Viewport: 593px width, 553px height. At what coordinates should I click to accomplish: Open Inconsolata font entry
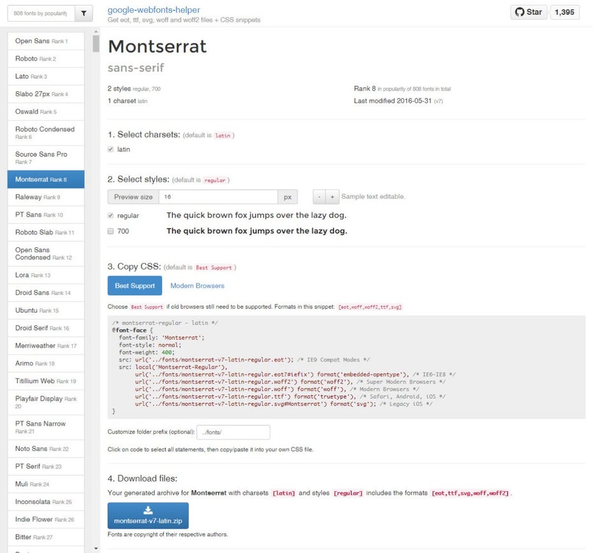(46, 501)
